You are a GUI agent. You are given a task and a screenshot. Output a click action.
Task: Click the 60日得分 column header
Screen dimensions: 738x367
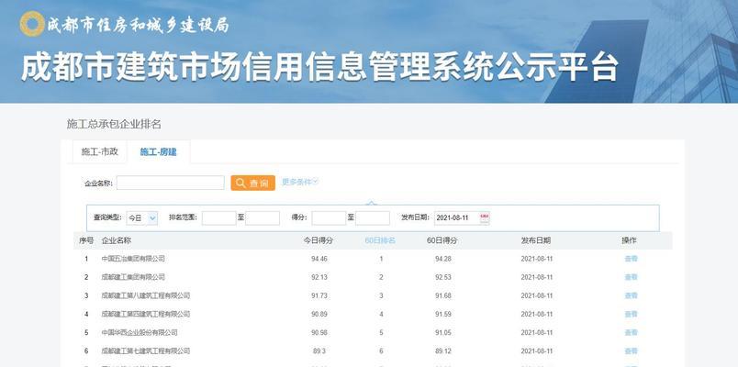pos(442,240)
